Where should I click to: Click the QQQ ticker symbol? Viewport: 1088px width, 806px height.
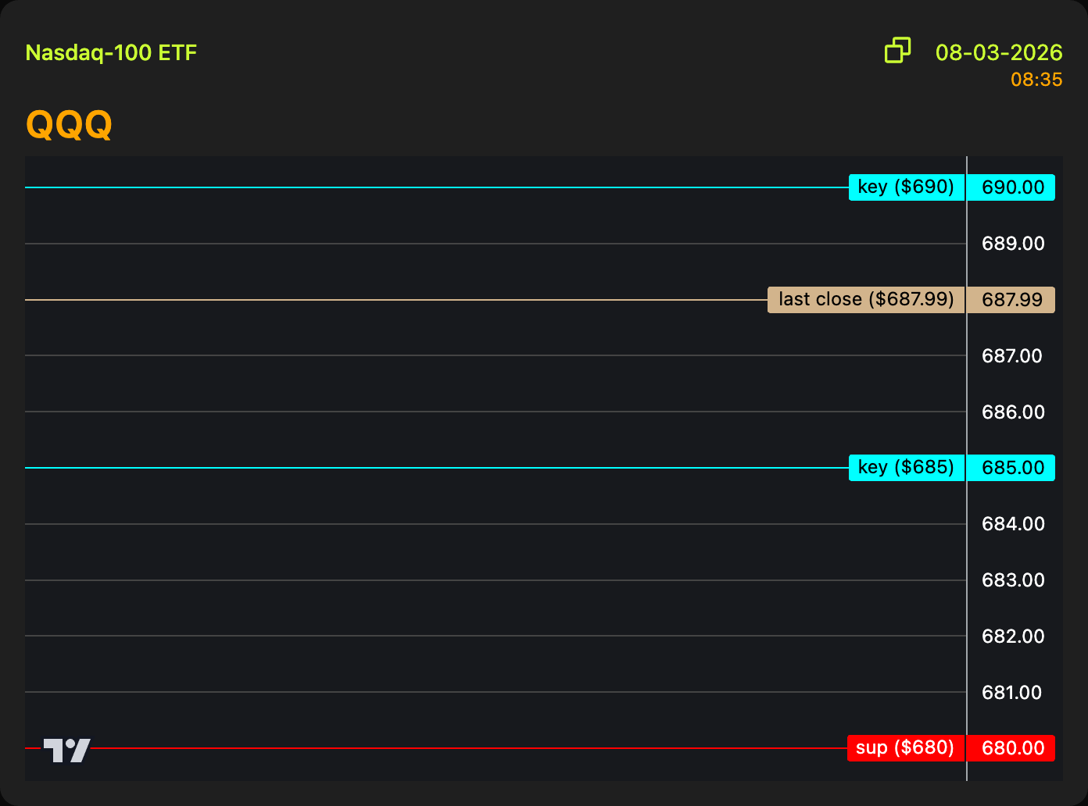tap(69, 123)
